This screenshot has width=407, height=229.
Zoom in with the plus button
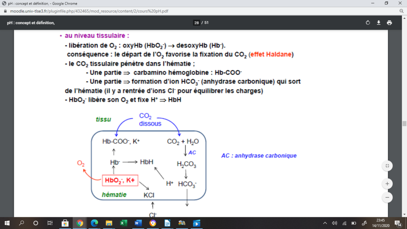tap(387, 184)
